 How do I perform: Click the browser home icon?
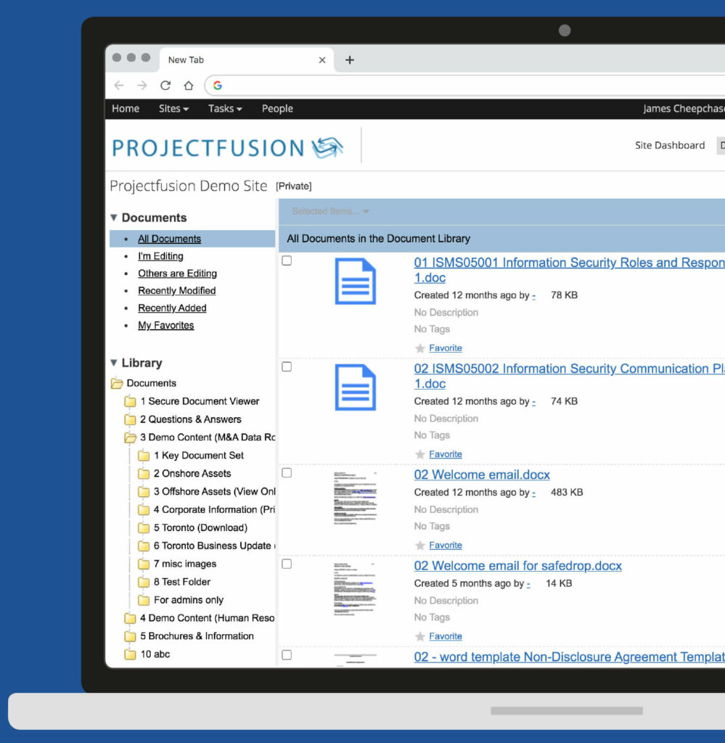point(189,86)
